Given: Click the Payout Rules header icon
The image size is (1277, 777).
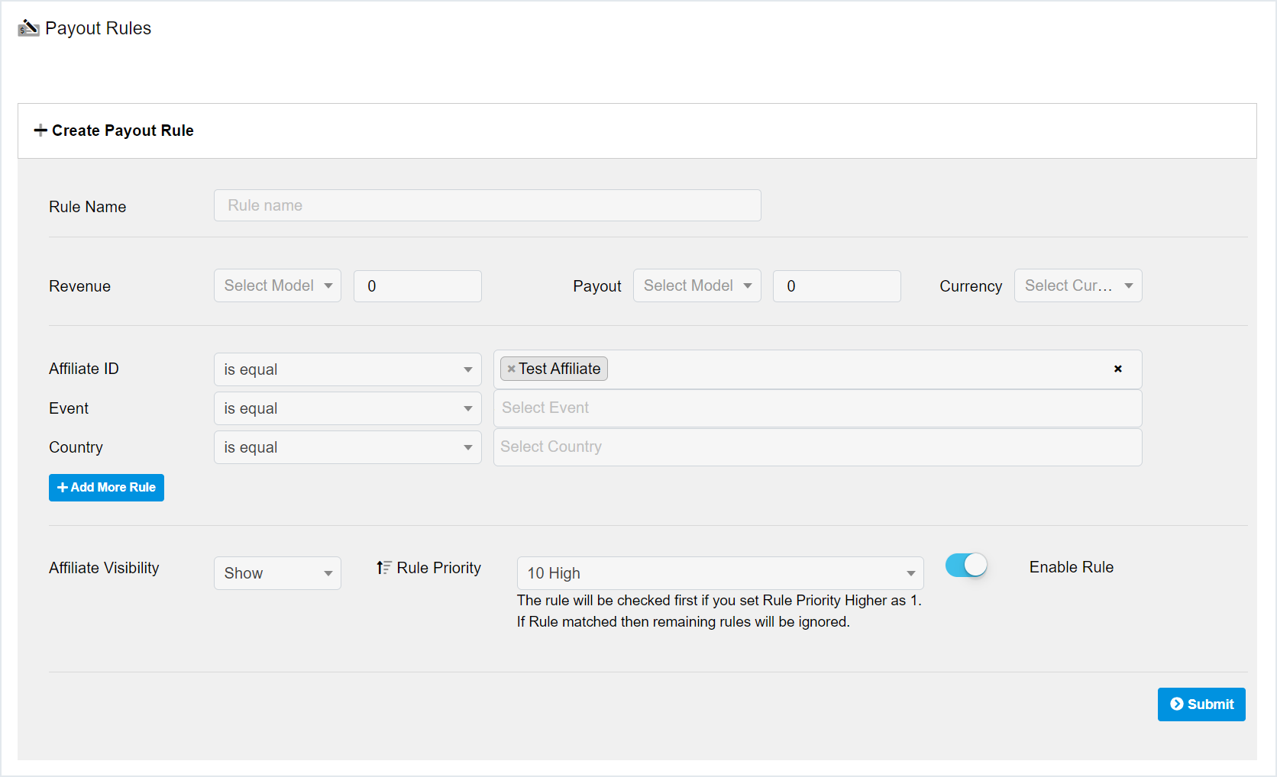Looking at the screenshot, I should pos(28,28).
